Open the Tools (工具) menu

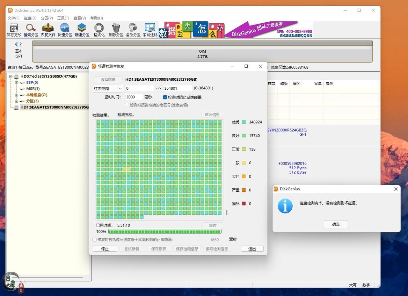click(x=63, y=18)
